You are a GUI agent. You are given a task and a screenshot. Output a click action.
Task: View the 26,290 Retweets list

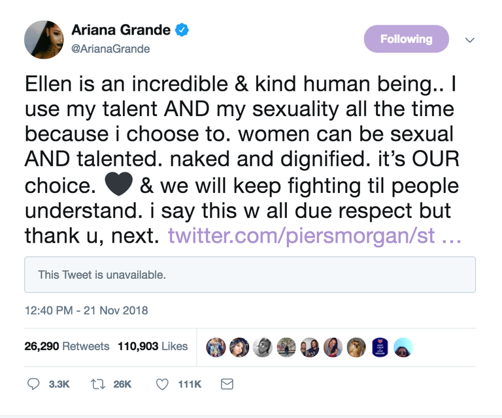pos(67,346)
